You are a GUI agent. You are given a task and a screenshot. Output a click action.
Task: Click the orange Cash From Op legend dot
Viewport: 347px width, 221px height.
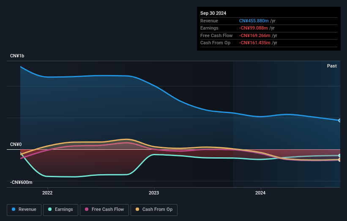click(x=137, y=209)
